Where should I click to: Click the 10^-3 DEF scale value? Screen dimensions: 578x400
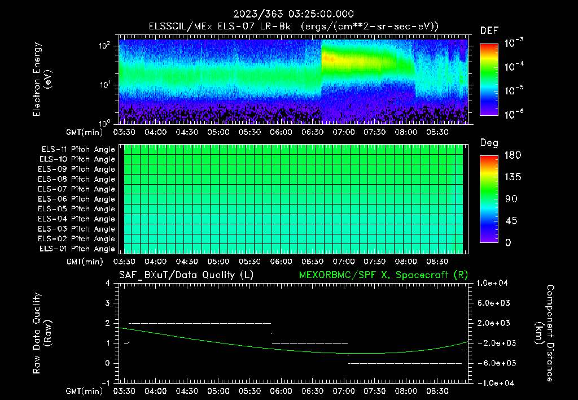coord(514,43)
